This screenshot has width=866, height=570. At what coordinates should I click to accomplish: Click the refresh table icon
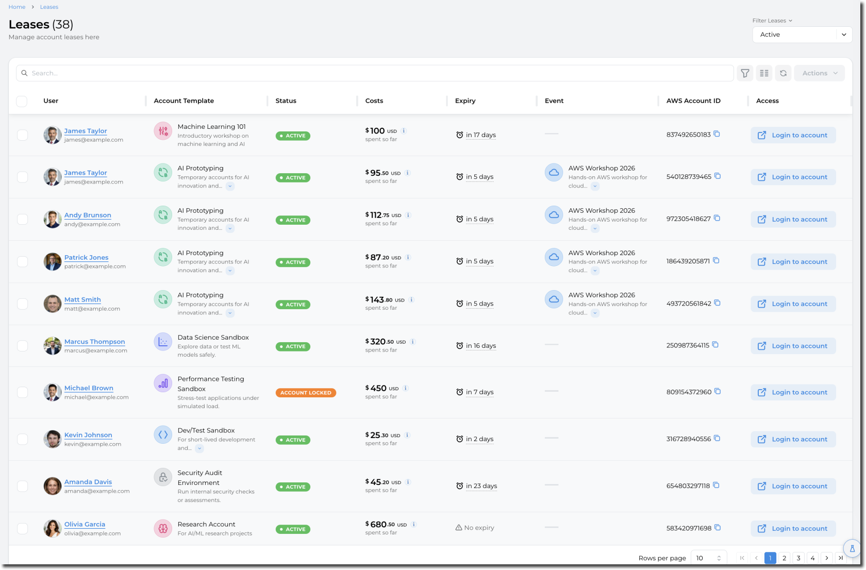pyautogui.click(x=783, y=73)
